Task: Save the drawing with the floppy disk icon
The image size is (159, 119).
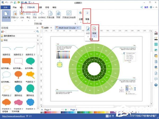Action: click(x=22, y=2)
